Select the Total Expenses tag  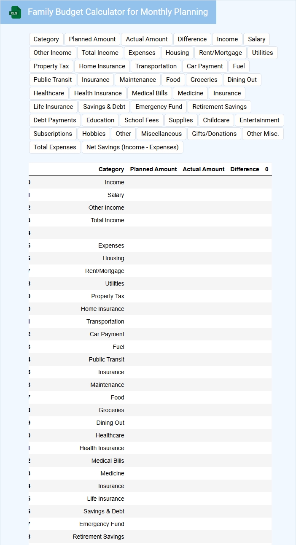coord(55,147)
